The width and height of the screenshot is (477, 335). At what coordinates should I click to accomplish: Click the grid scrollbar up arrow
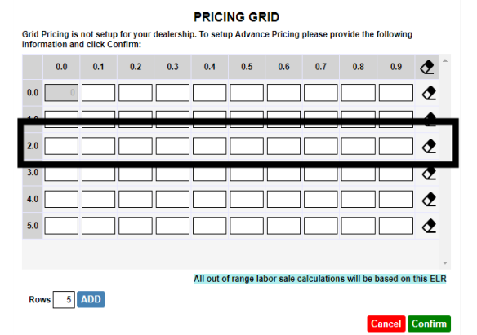445,60
